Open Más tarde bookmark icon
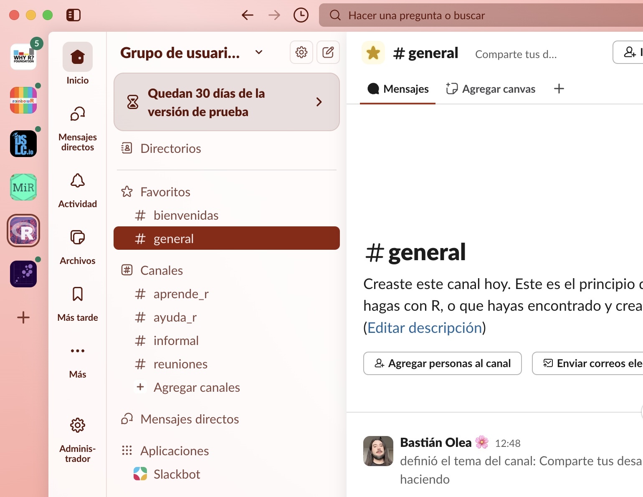 pos(78,294)
